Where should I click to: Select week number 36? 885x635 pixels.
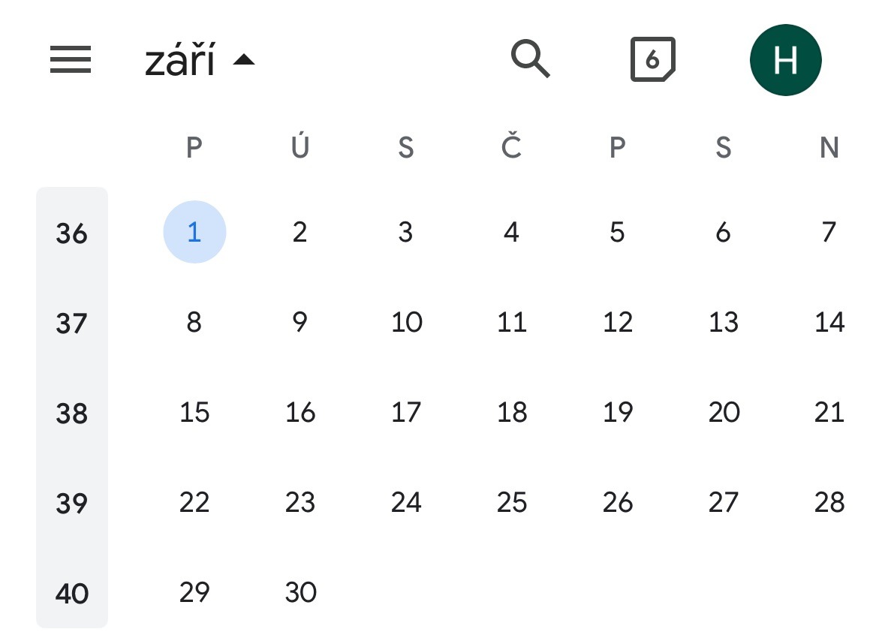tap(72, 234)
